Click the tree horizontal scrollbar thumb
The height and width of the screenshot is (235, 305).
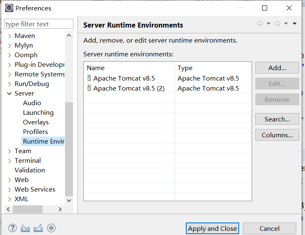[27, 209]
